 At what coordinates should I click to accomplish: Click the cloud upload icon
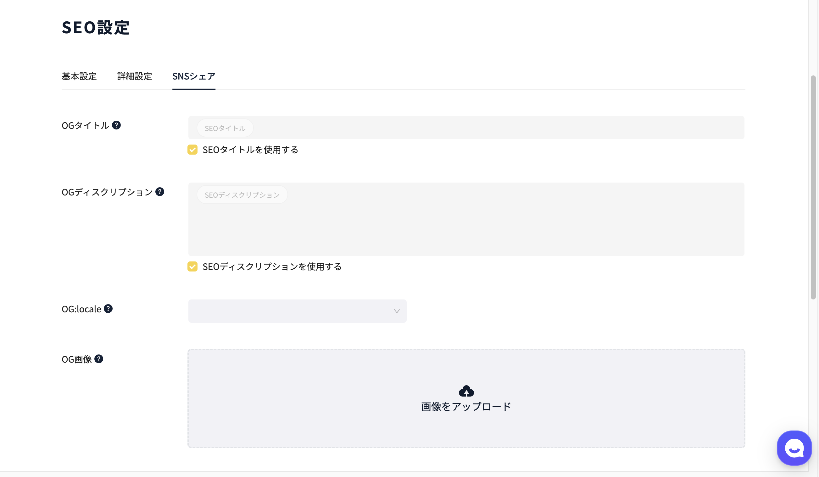click(466, 391)
